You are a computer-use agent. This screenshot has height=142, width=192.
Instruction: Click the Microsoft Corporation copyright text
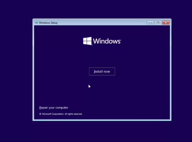(x=61, y=114)
